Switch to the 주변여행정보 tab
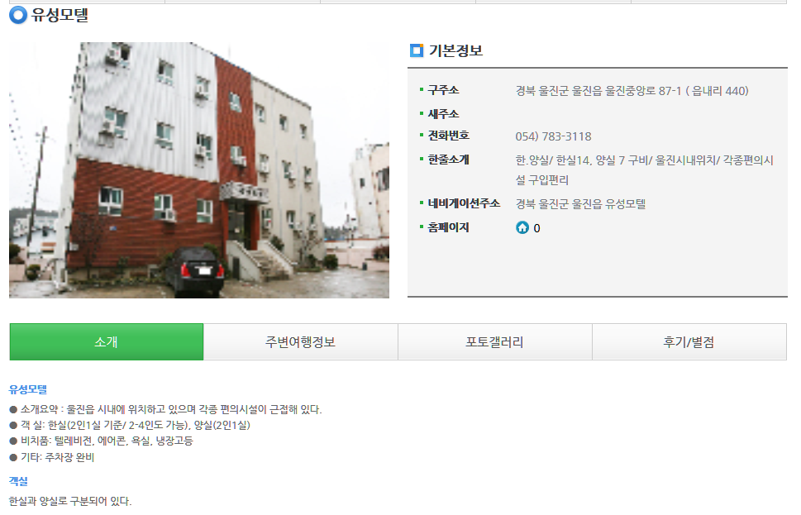Image resolution: width=801 pixels, height=515 pixels. click(x=300, y=341)
